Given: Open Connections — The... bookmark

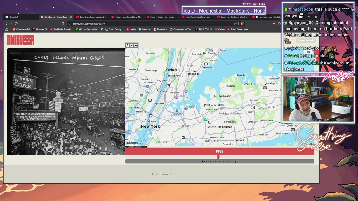Looking at the screenshot, I should tap(181, 29).
